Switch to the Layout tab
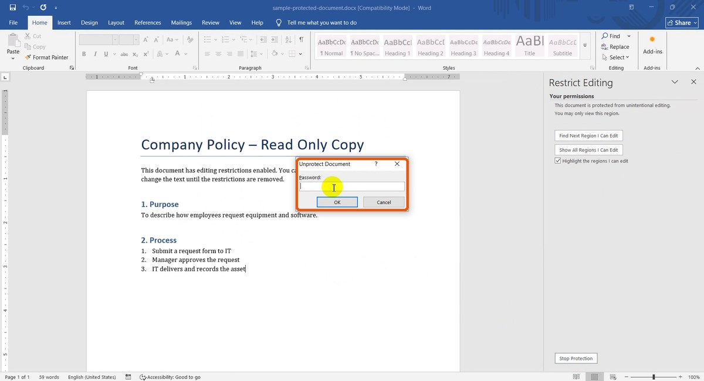This screenshot has height=381, width=704. tap(116, 23)
